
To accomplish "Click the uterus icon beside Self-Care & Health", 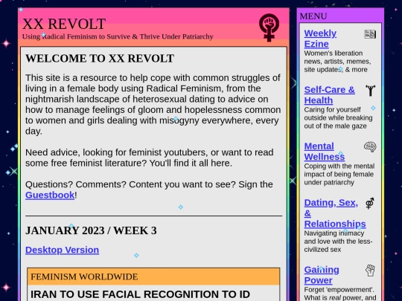I will point(371,91).
